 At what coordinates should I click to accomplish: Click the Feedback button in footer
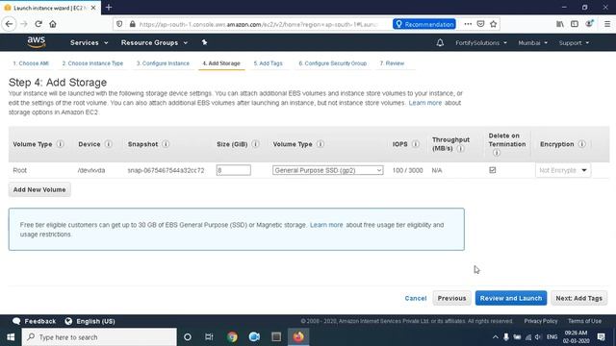coord(35,321)
